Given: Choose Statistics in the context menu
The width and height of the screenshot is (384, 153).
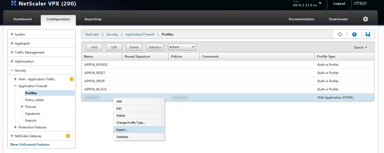Looking at the screenshot, I should pos(139,137).
